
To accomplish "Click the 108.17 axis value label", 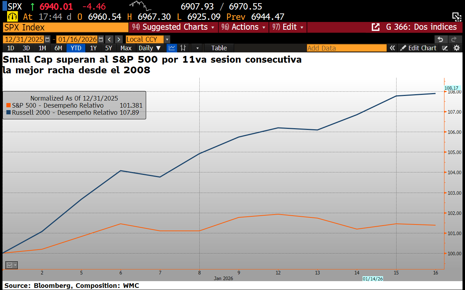I will (x=452, y=87).
